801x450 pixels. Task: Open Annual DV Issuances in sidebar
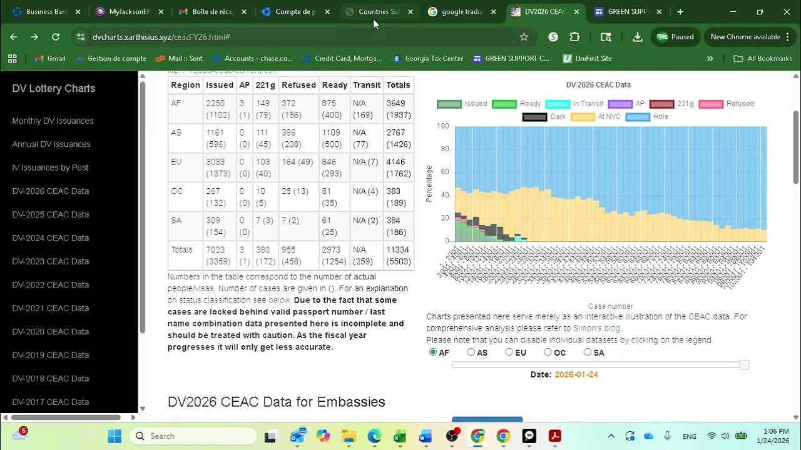click(x=51, y=144)
